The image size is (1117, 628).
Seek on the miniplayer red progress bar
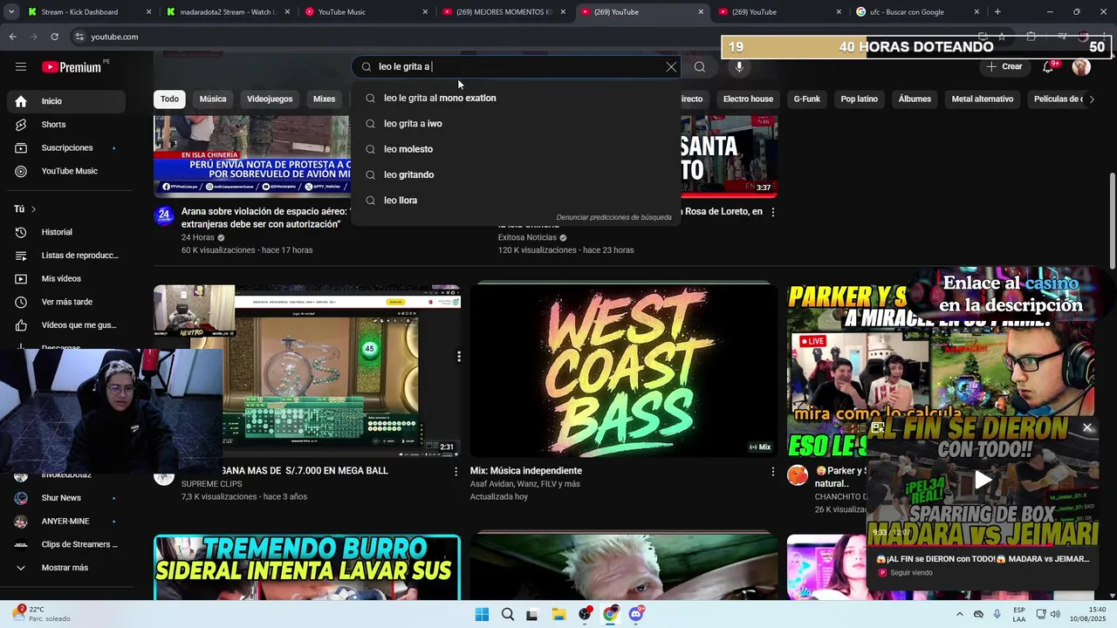983,545
